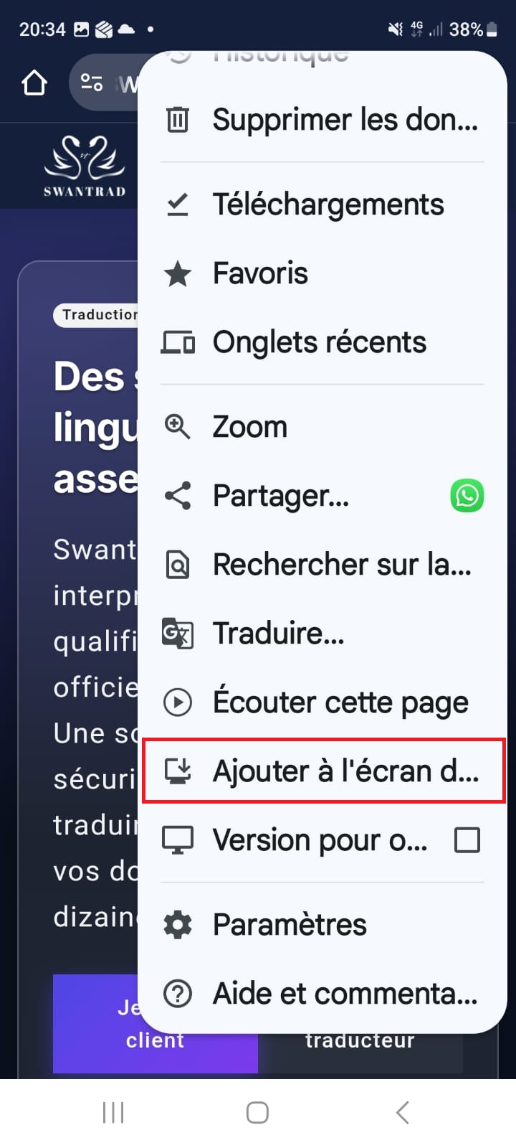Choose Ajouter à l'écran d'accueil

[345, 771]
